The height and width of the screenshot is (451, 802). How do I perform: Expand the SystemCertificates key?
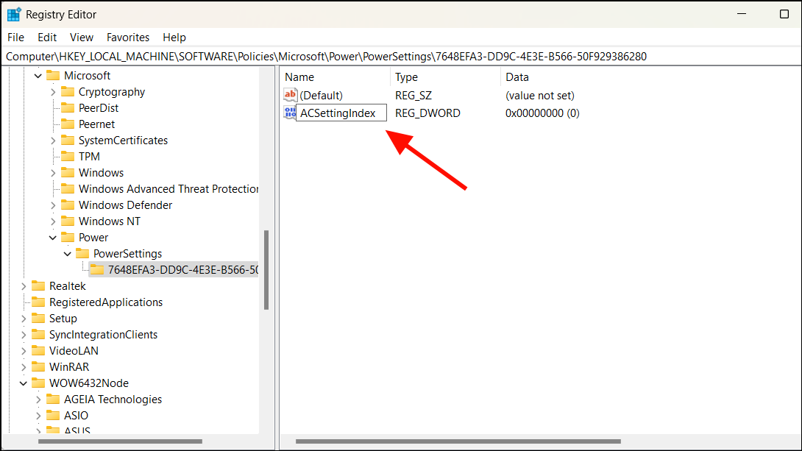[53, 141]
